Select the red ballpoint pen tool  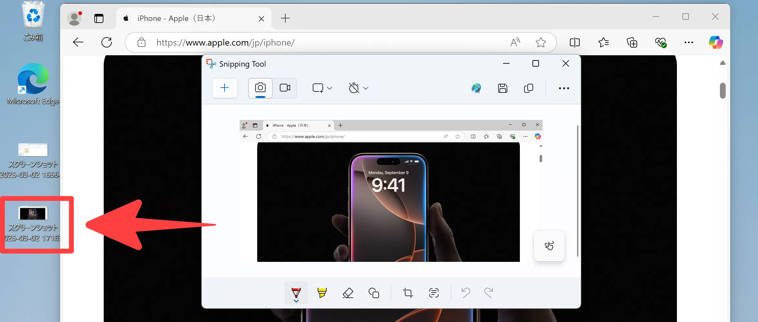pos(296,292)
